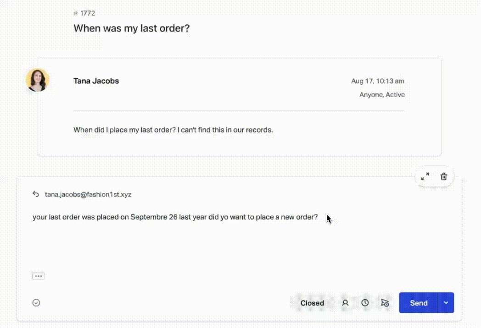Open the Send options dropdown arrow
This screenshot has height=328, width=481.
pyautogui.click(x=446, y=303)
